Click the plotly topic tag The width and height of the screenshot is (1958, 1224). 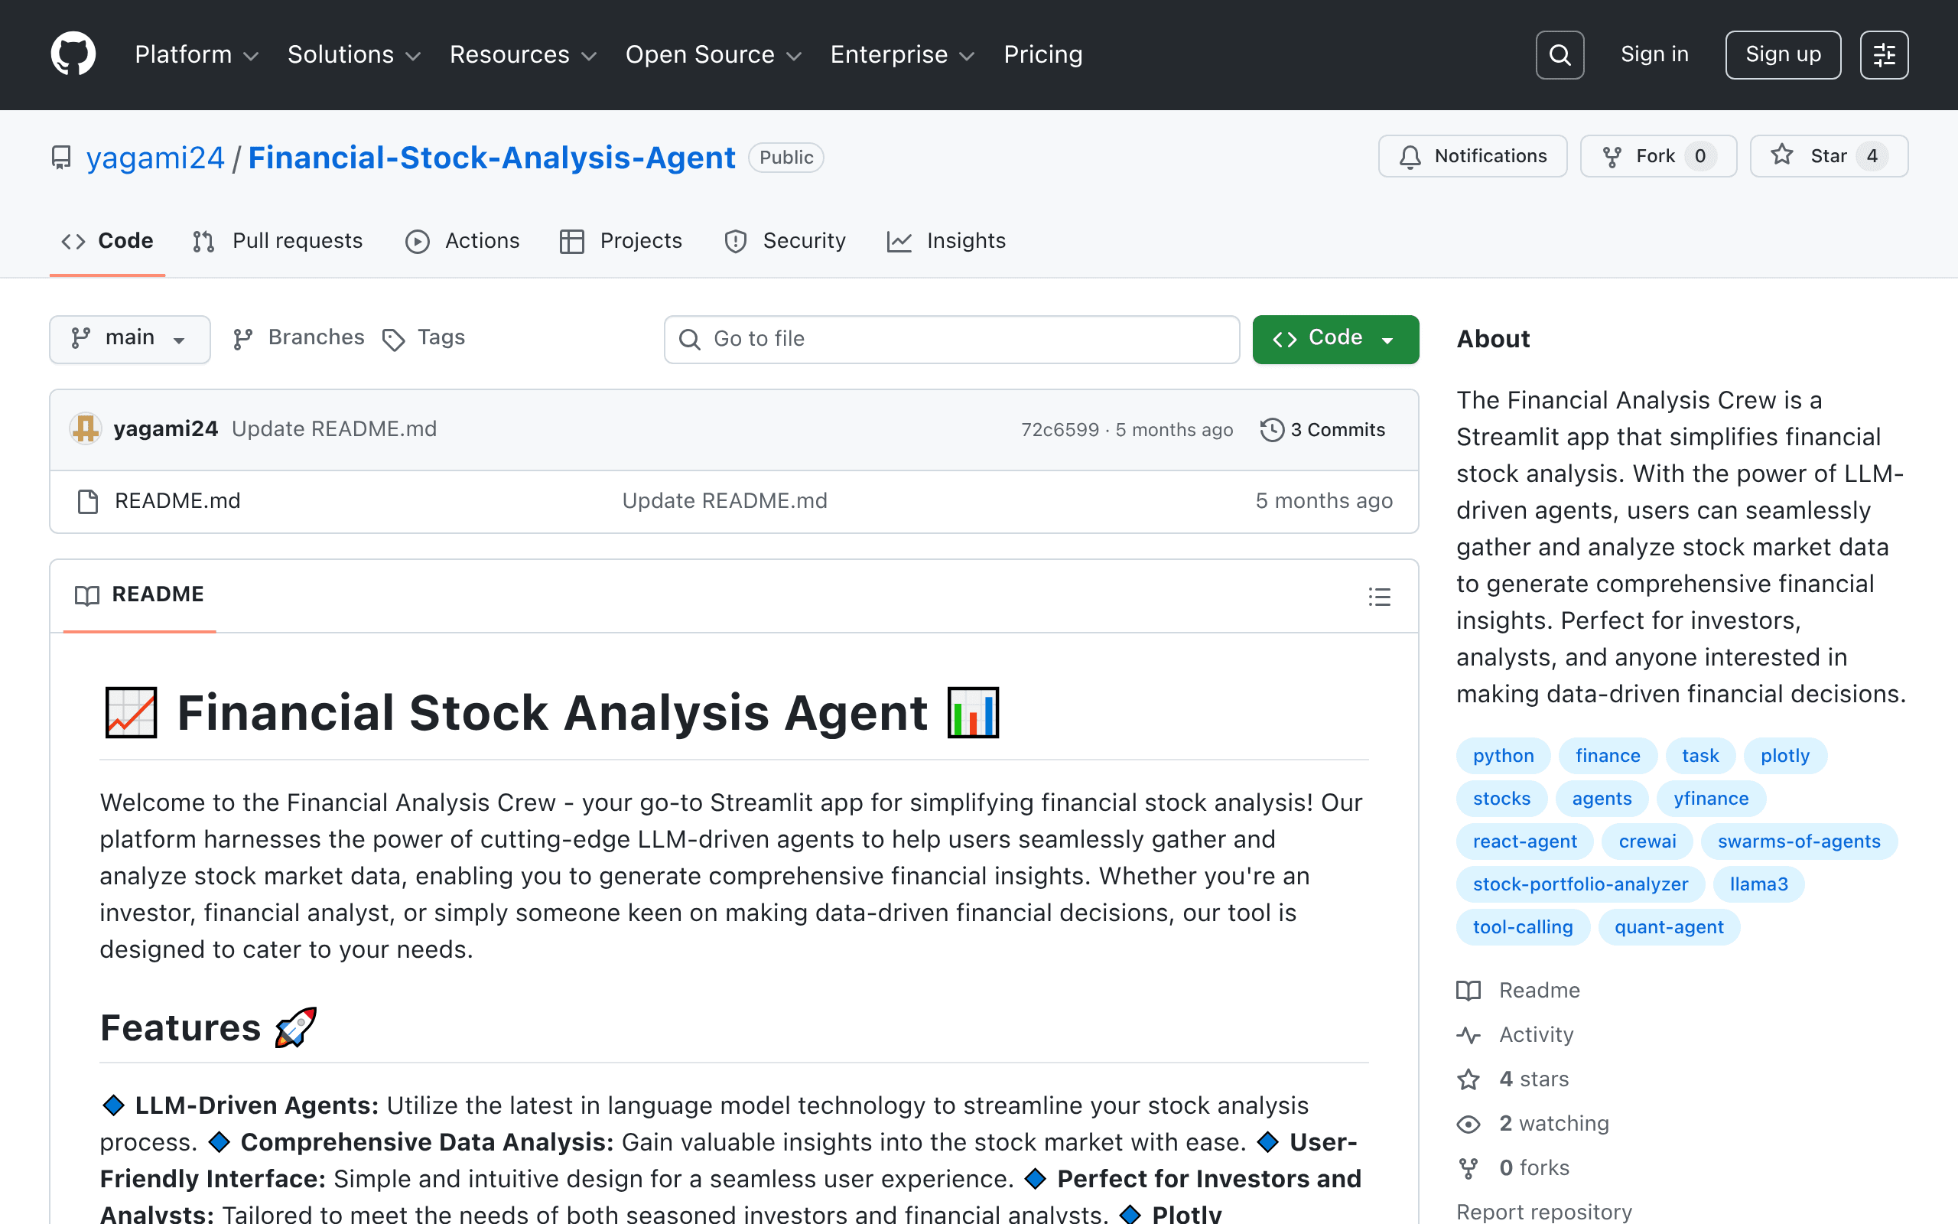[1785, 755]
